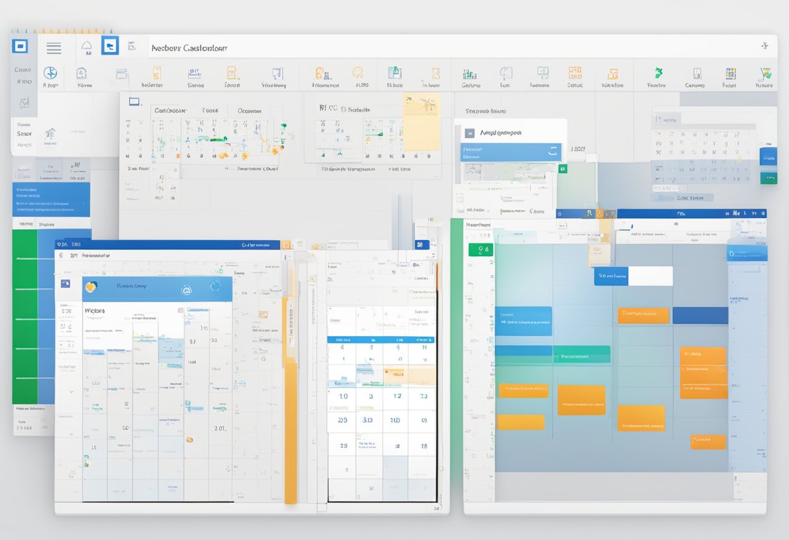Select the envelope Mail icon in the left rail

point(23,102)
